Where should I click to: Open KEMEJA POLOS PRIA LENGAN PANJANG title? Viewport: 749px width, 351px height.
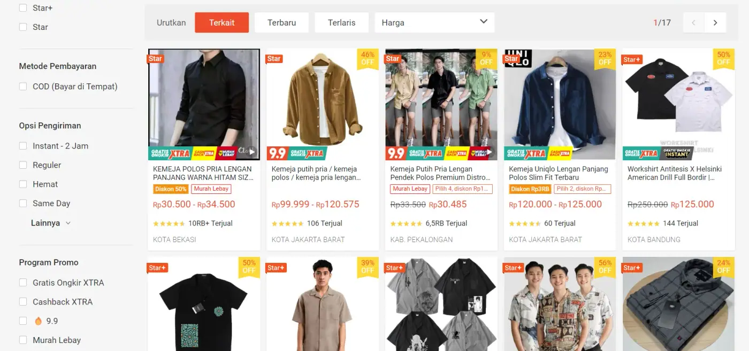pos(203,173)
